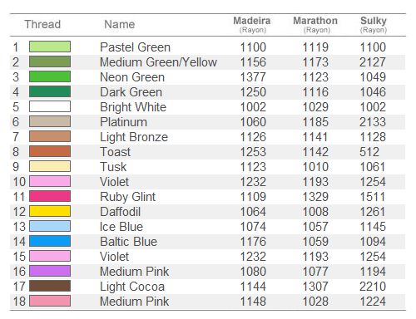Choose the Daffodil yellow swatch
This screenshot has height=319, width=416.
50,211
